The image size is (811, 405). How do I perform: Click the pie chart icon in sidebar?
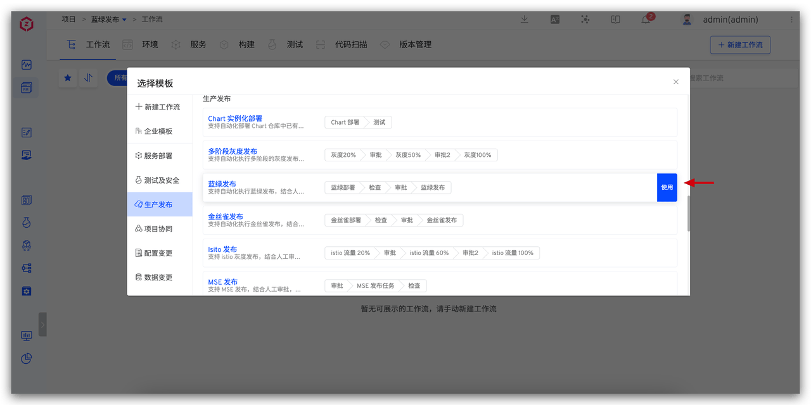pos(26,359)
